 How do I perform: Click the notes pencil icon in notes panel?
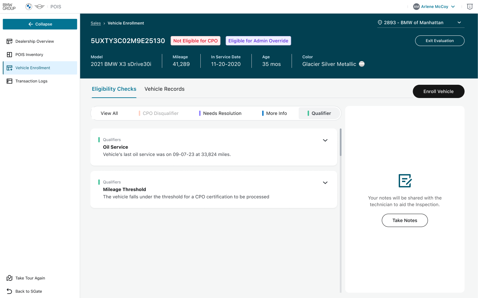tap(405, 181)
